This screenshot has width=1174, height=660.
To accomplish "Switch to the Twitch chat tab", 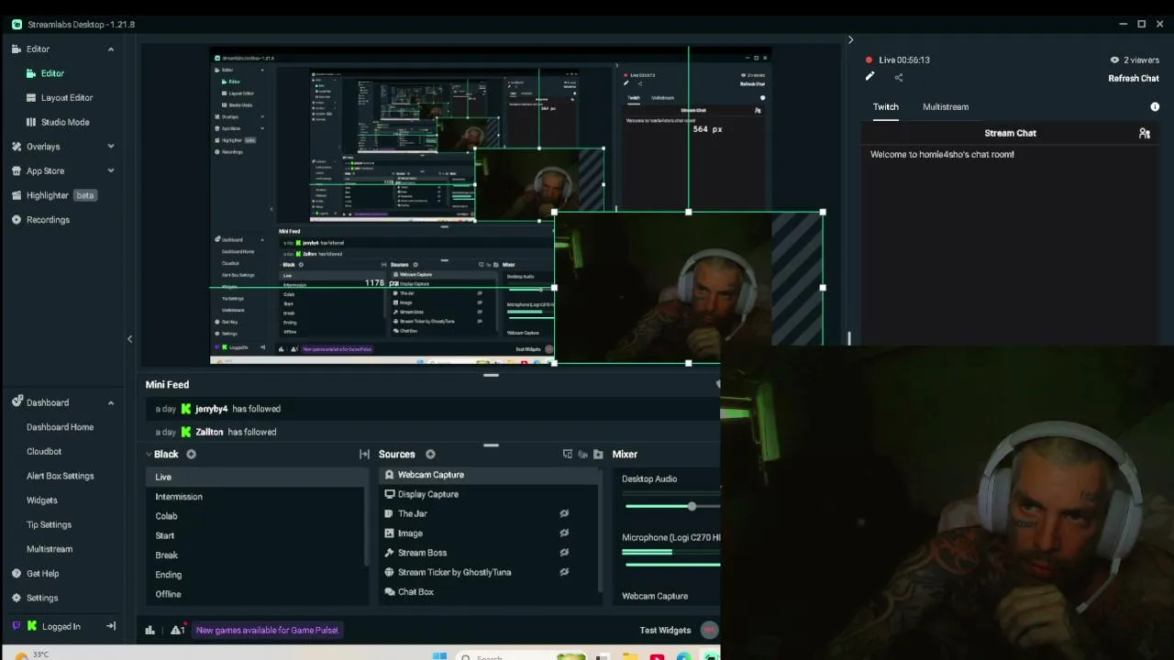I will tap(885, 106).
